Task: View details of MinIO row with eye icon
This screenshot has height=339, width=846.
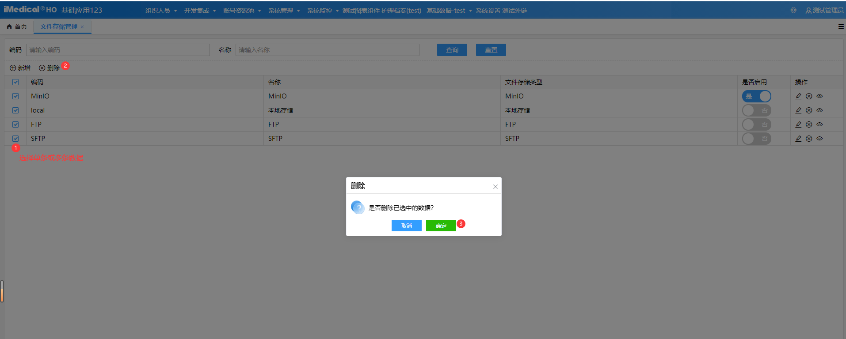Action: (x=819, y=96)
